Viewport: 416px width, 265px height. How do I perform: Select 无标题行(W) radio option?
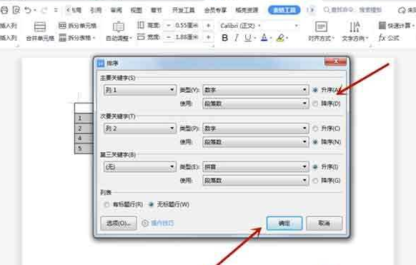point(152,204)
